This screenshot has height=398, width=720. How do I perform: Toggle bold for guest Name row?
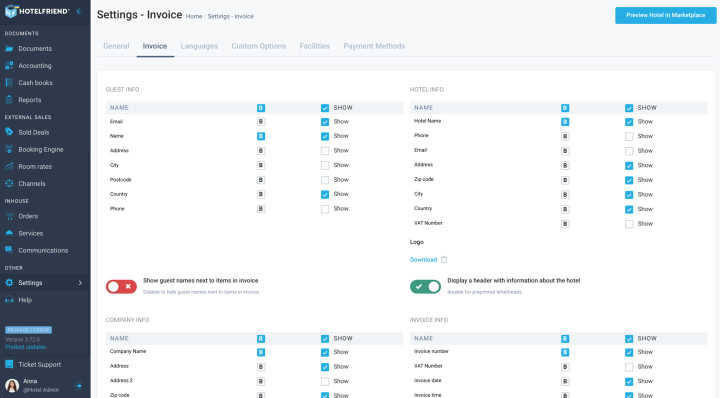261,136
